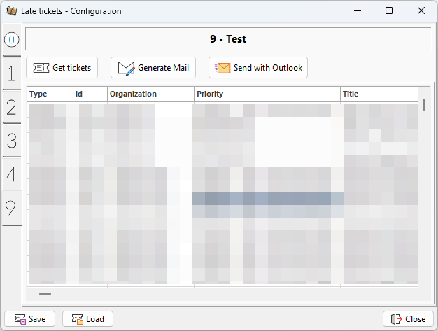
Task: Click the horizontal scrollbar under the table
Action: (45, 294)
